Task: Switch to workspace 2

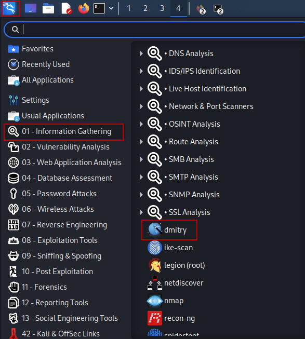Action: 145,8
